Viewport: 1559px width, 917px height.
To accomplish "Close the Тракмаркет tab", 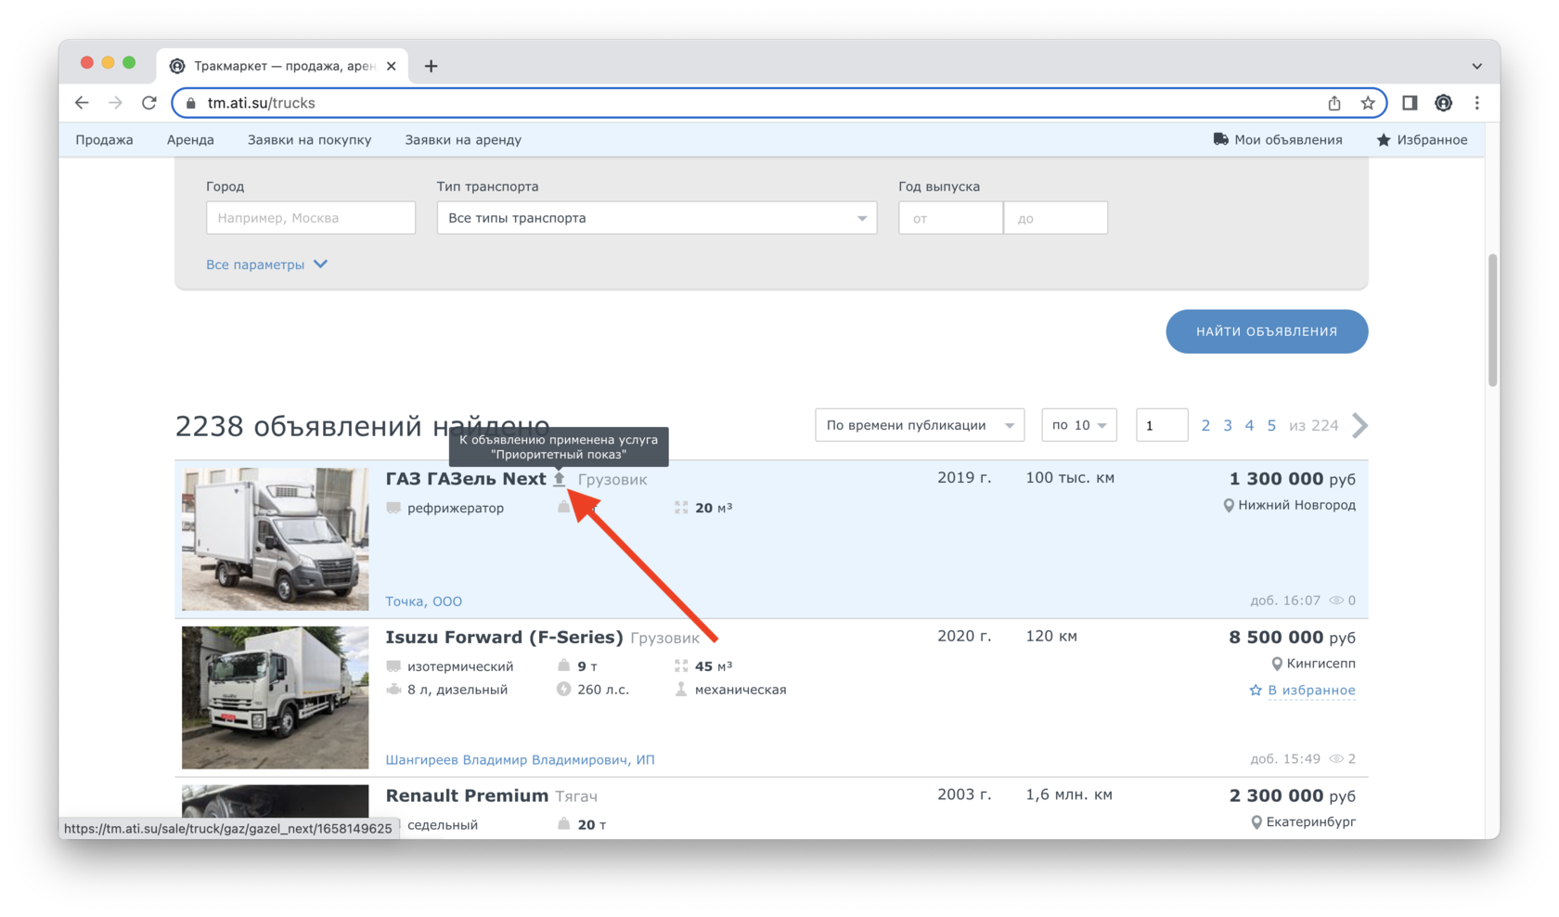I will point(392,66).
